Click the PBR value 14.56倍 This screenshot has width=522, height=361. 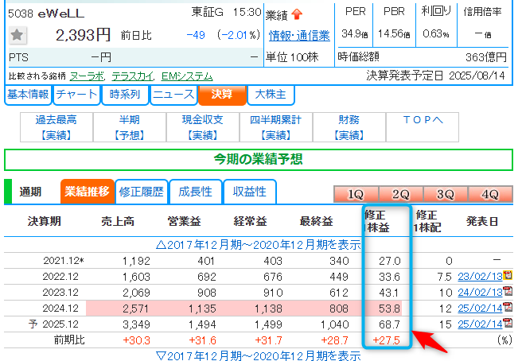tap(394, 33)
